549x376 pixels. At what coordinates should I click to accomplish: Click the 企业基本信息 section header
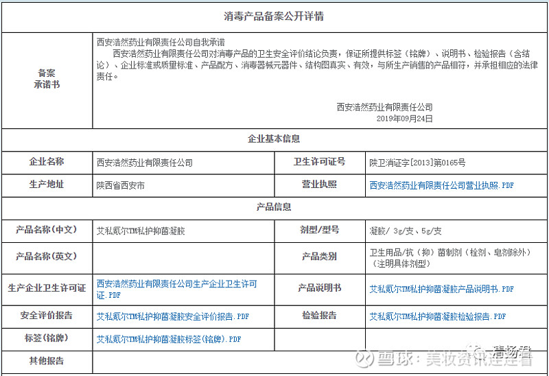pyautogui.click(x=274, y=139)
